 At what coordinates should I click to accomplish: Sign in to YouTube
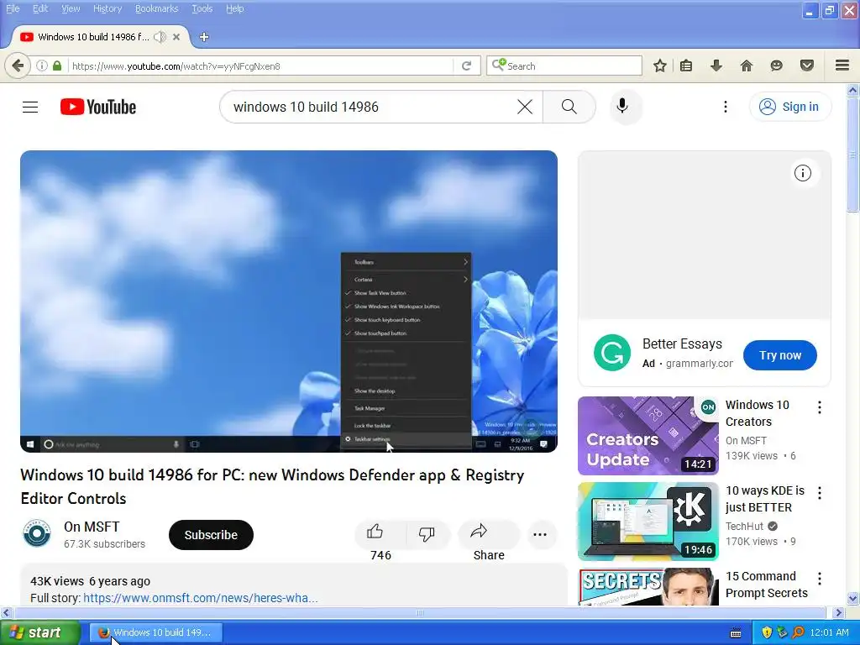789,107
